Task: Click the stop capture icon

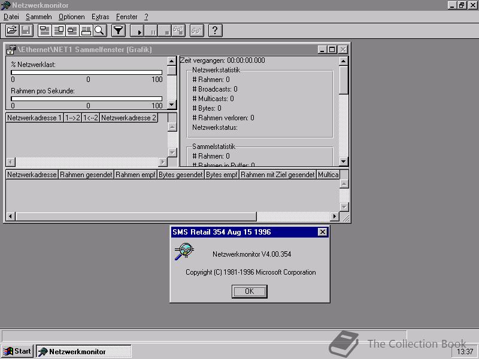Action: point(165,31)
